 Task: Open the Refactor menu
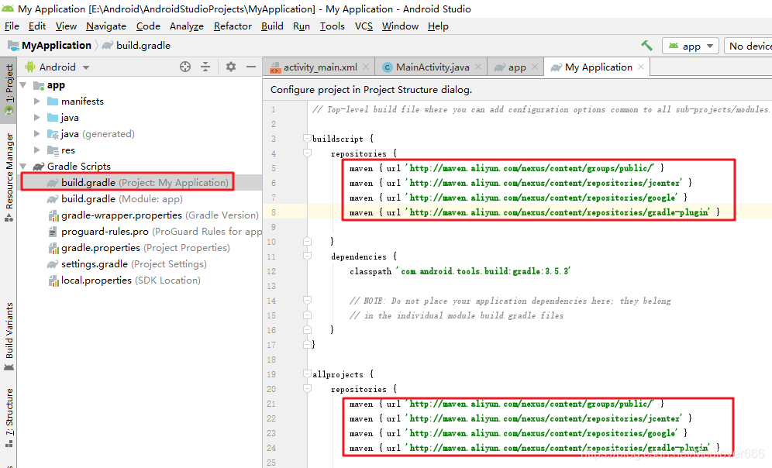point(233,26)
